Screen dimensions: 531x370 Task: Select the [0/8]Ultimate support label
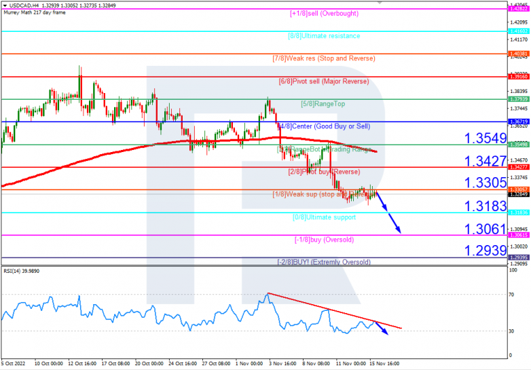tap(324, 217)
